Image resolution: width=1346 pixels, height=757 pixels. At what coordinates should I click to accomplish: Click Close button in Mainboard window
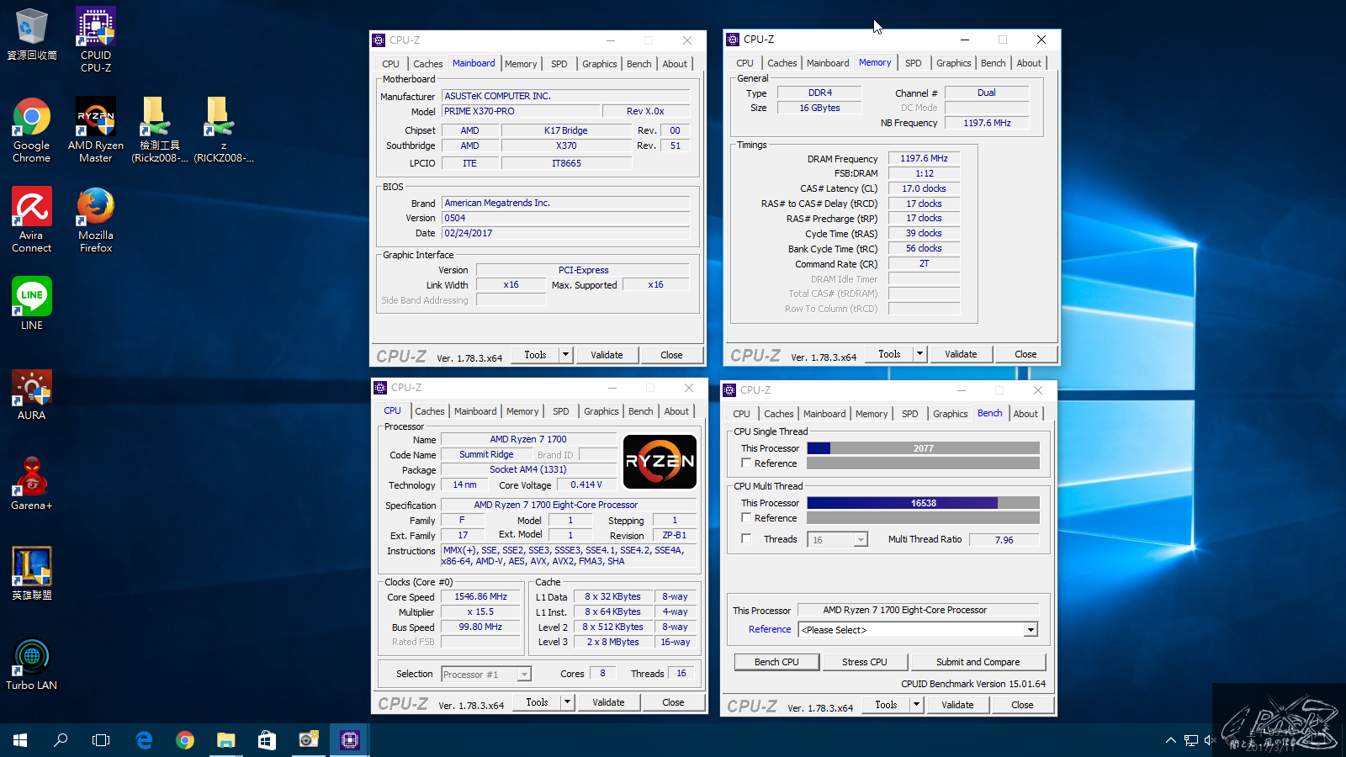pos(671,355)
